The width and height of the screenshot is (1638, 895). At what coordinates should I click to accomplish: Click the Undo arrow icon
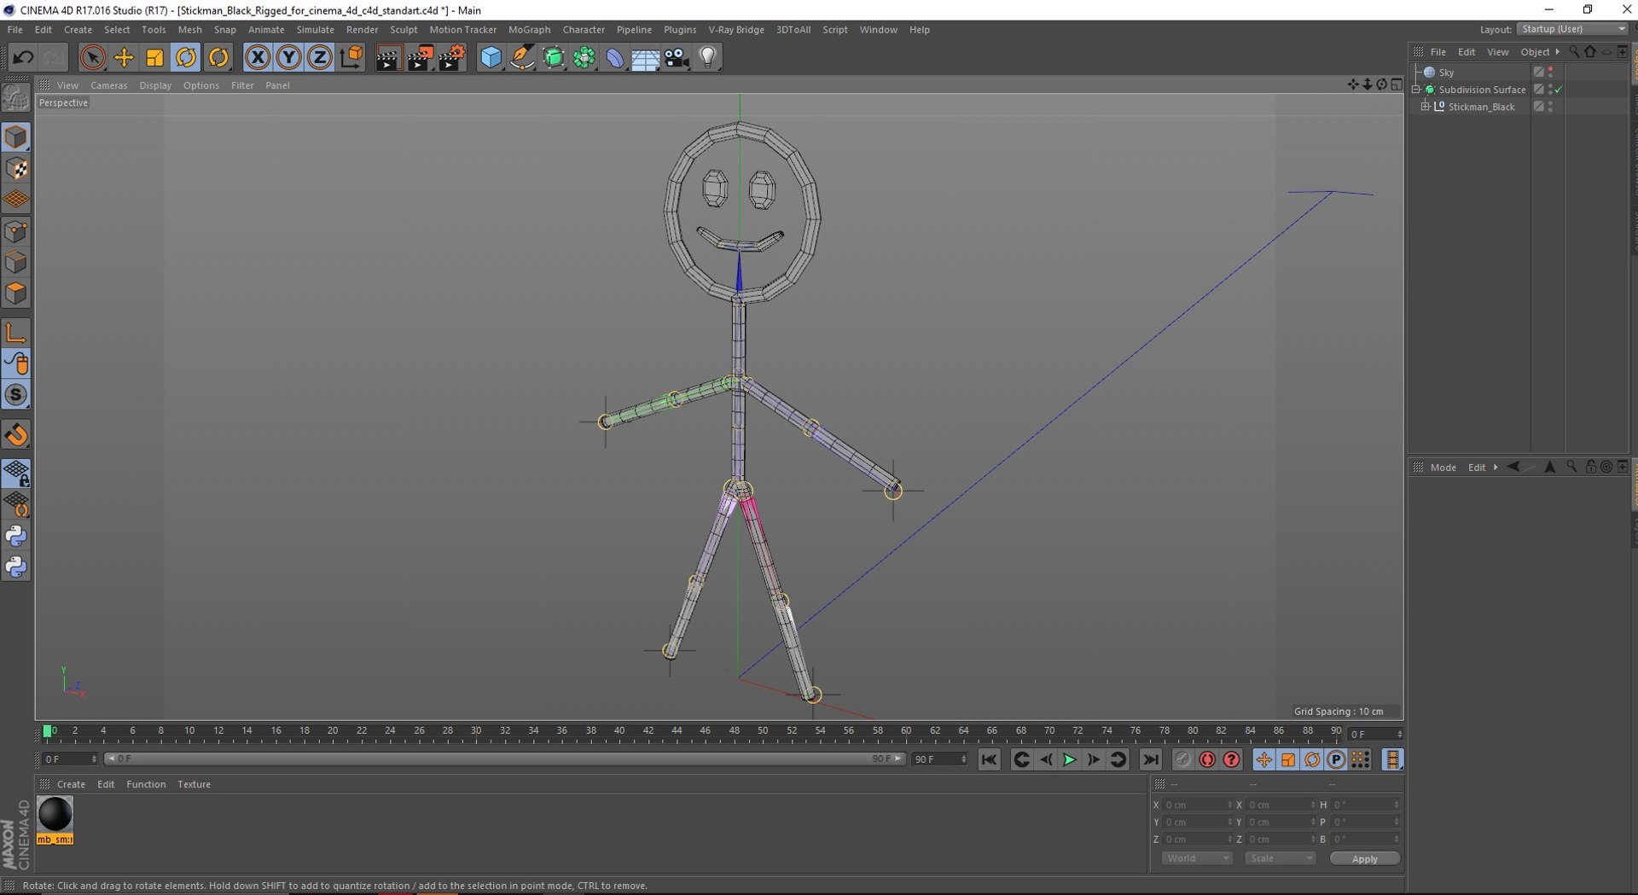click(23, 58)
